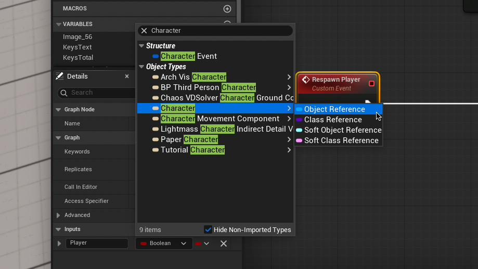Close the Details panel tab
This screenshot has height=269, width=478.
click(127, 76)
